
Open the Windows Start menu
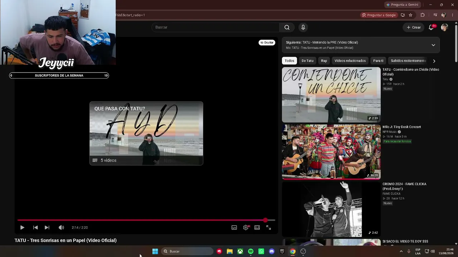[155, 251]
